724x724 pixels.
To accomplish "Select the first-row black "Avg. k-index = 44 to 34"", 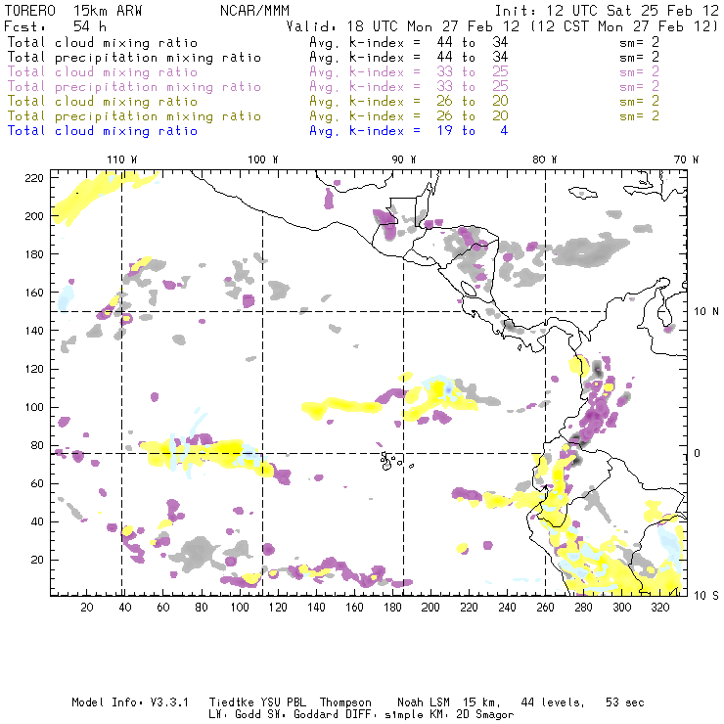I will pos(409,42).
